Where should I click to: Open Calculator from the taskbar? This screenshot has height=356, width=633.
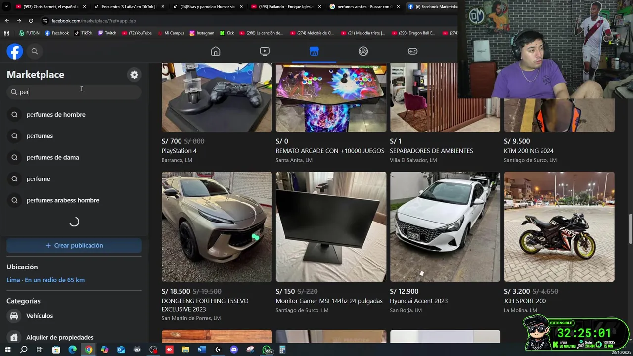coord(282,350)
